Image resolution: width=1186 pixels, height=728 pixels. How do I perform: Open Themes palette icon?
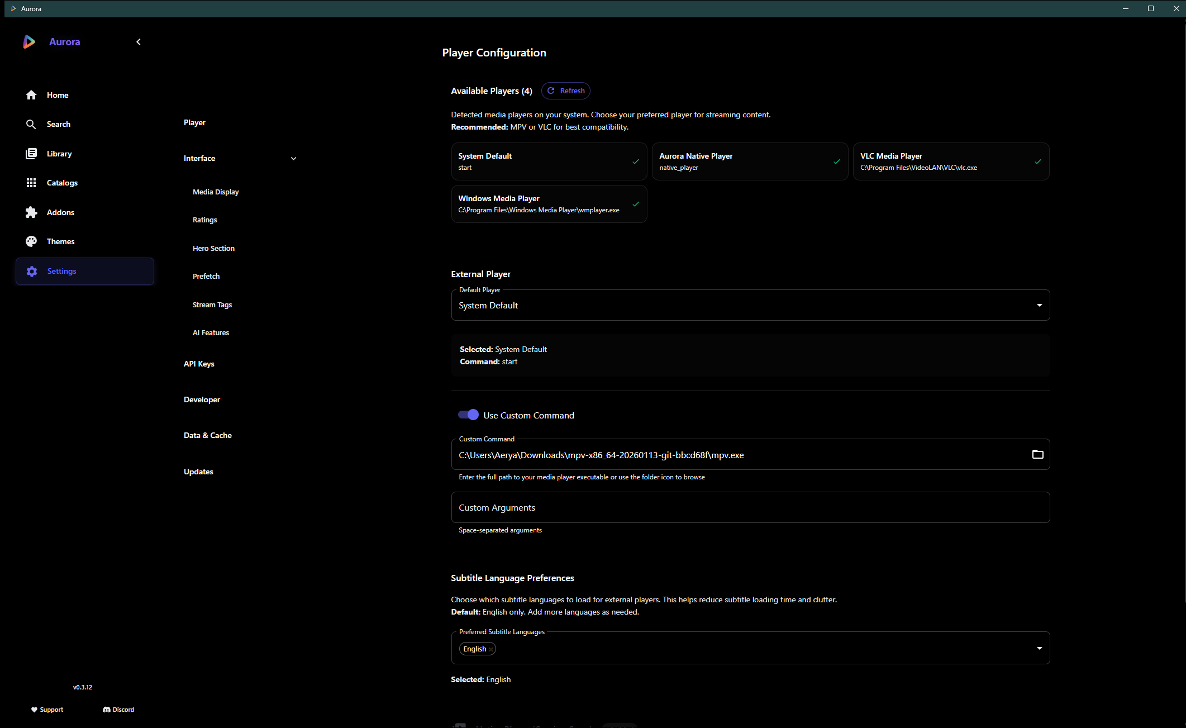(x=31, y=241)
